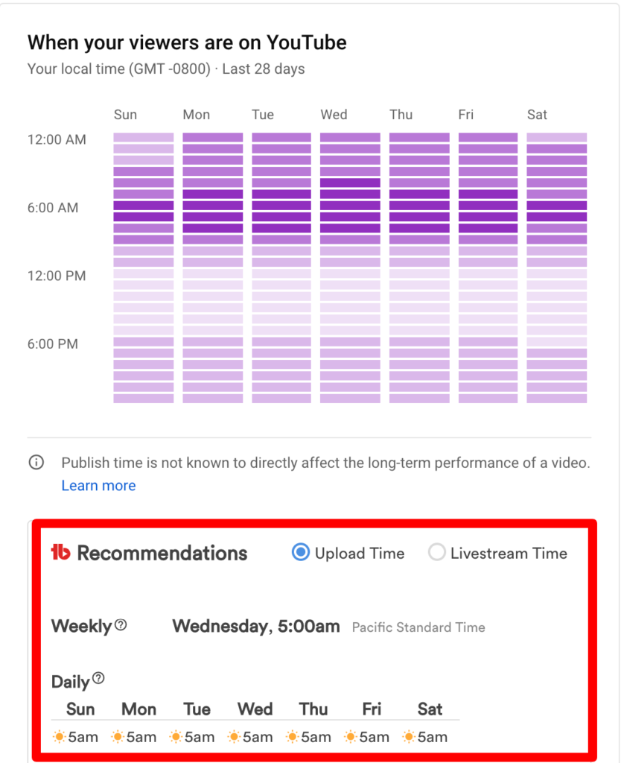Click the Wed header in the Daily row
The height and width of the screenshot is (763, 621).
coord(254,709)
